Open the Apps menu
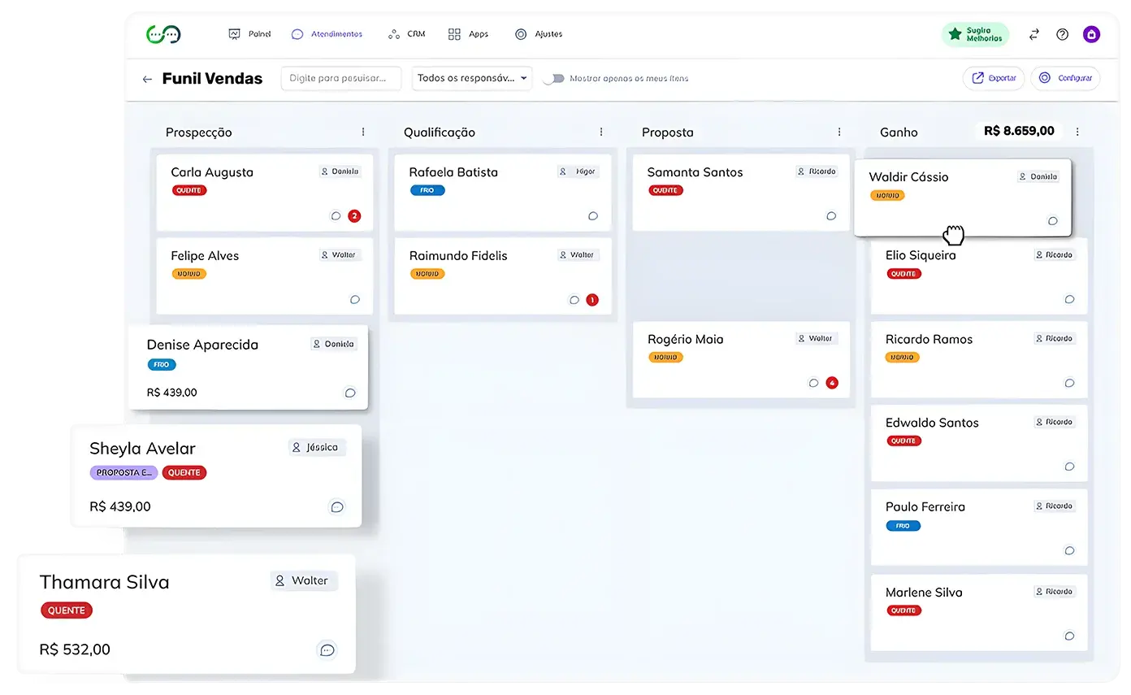 tap(468, 34)
